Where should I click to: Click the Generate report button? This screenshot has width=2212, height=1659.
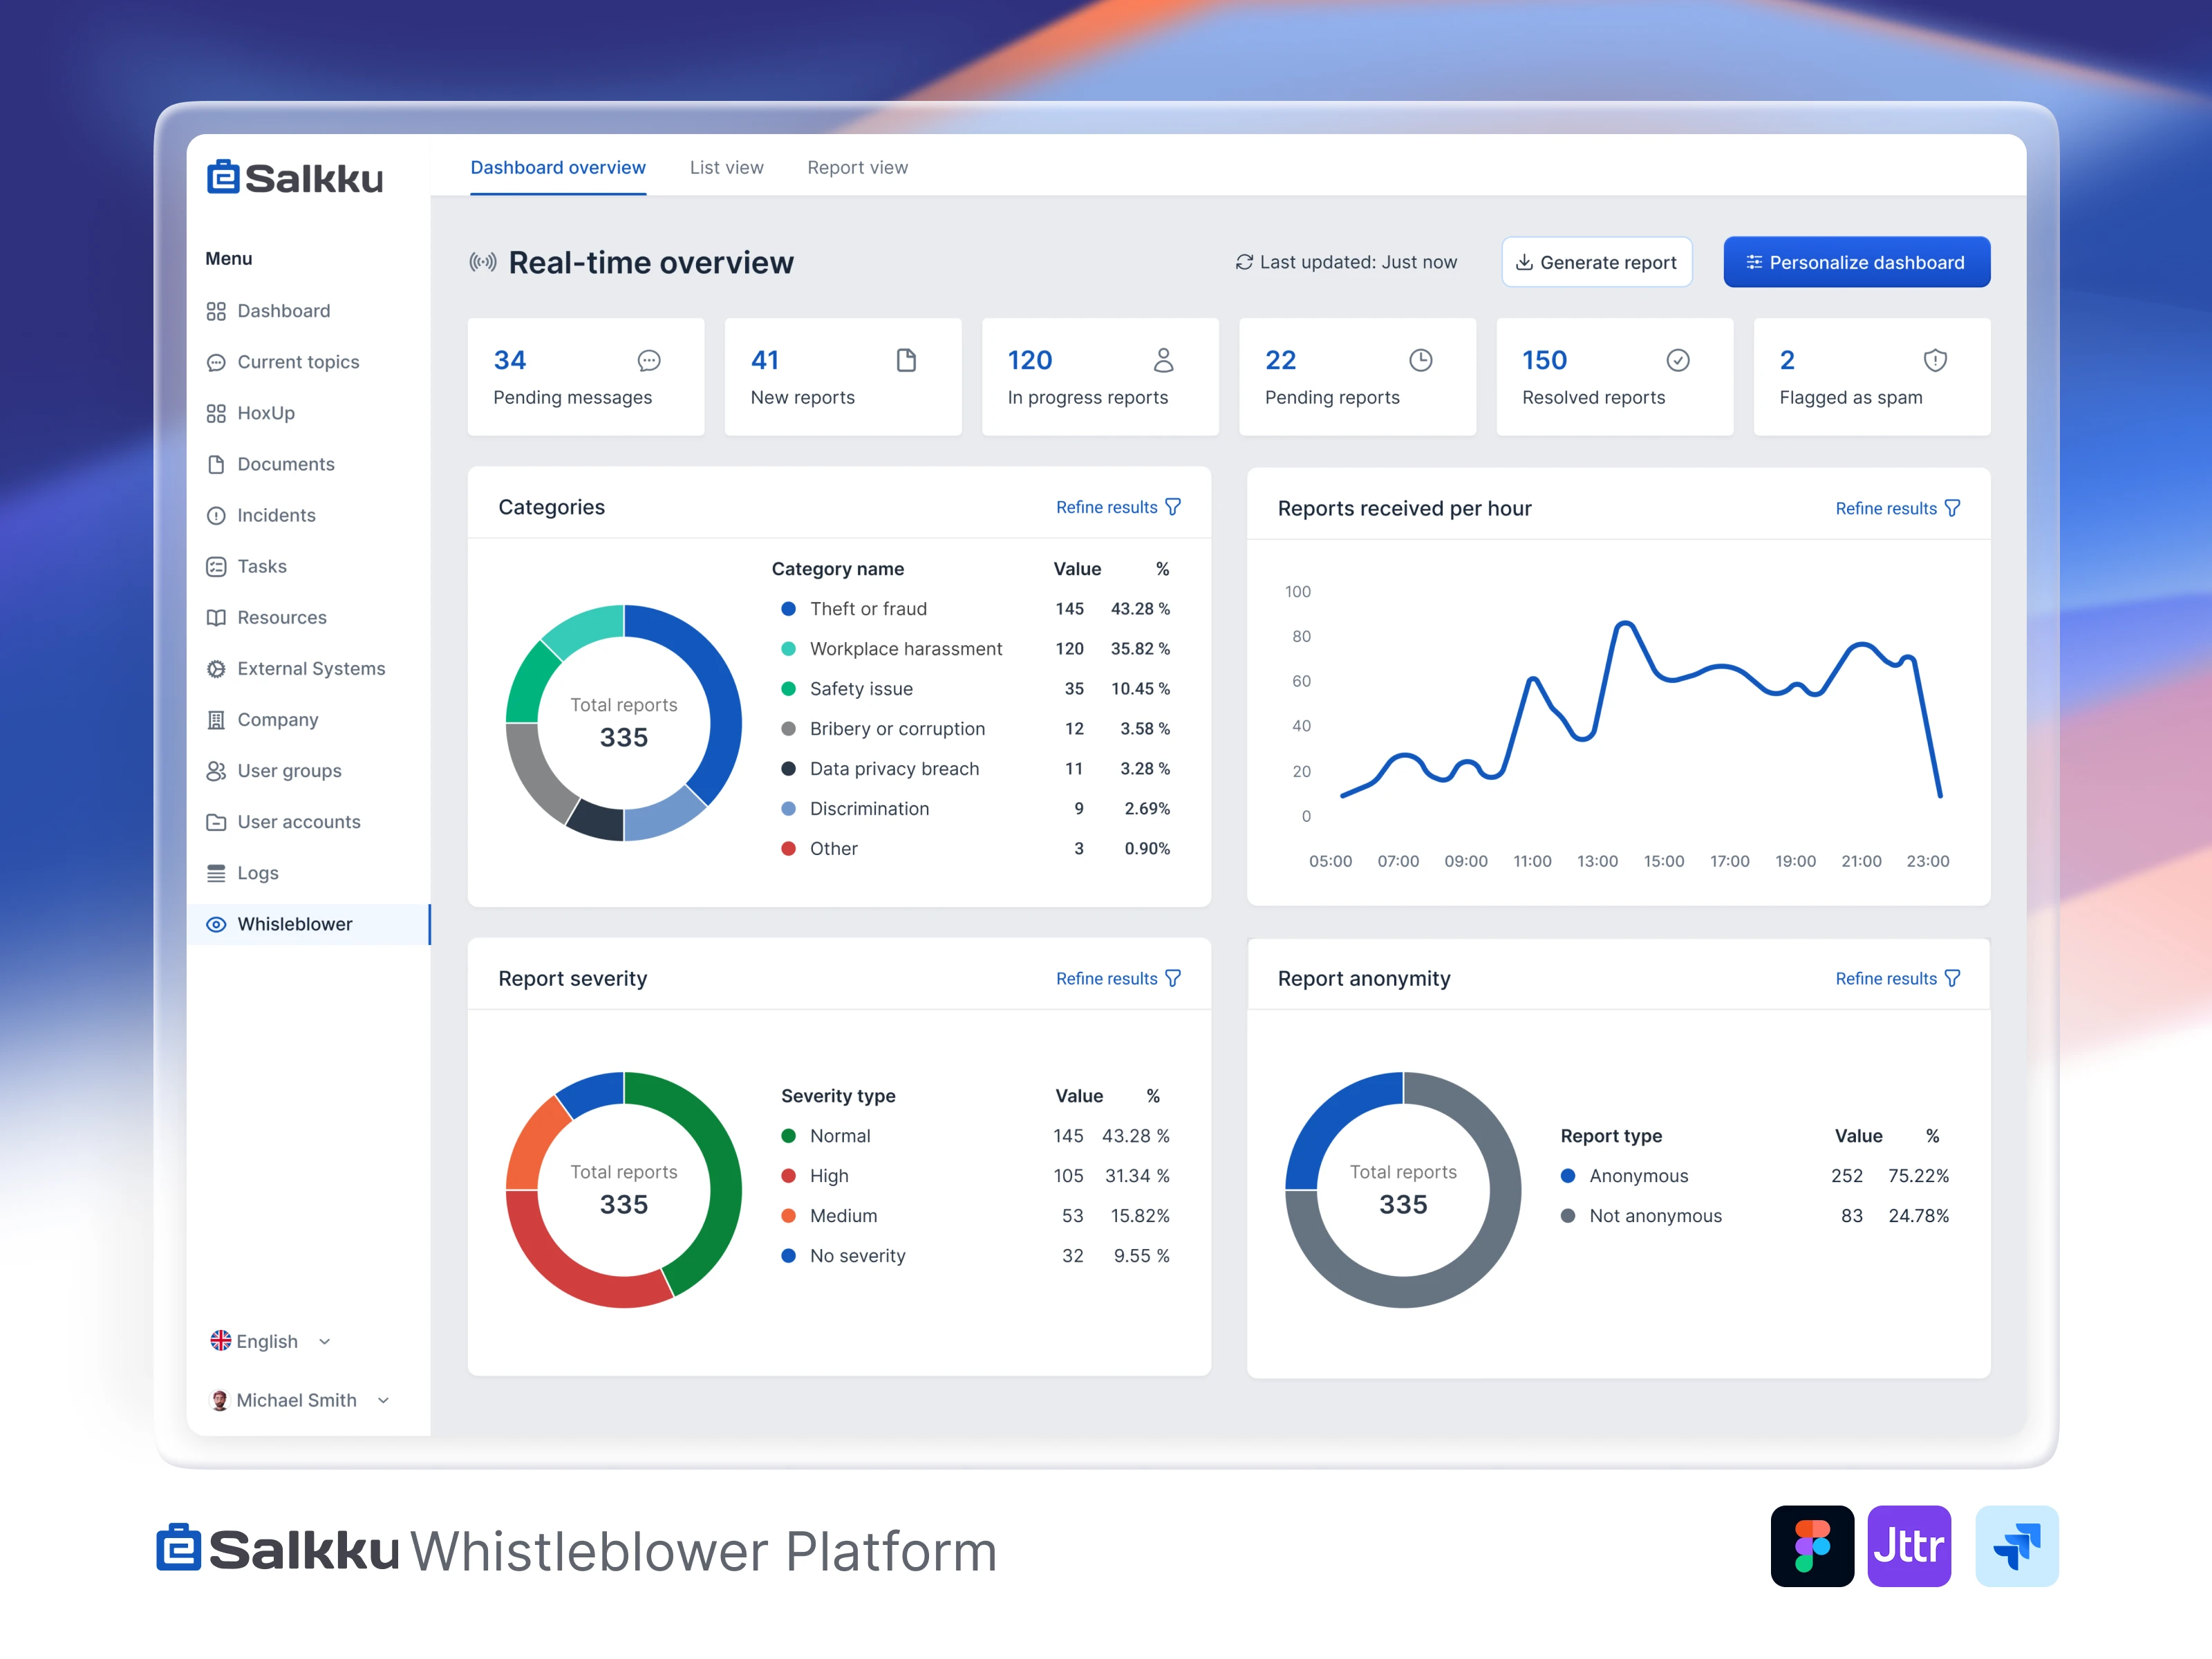point(1596,262)
